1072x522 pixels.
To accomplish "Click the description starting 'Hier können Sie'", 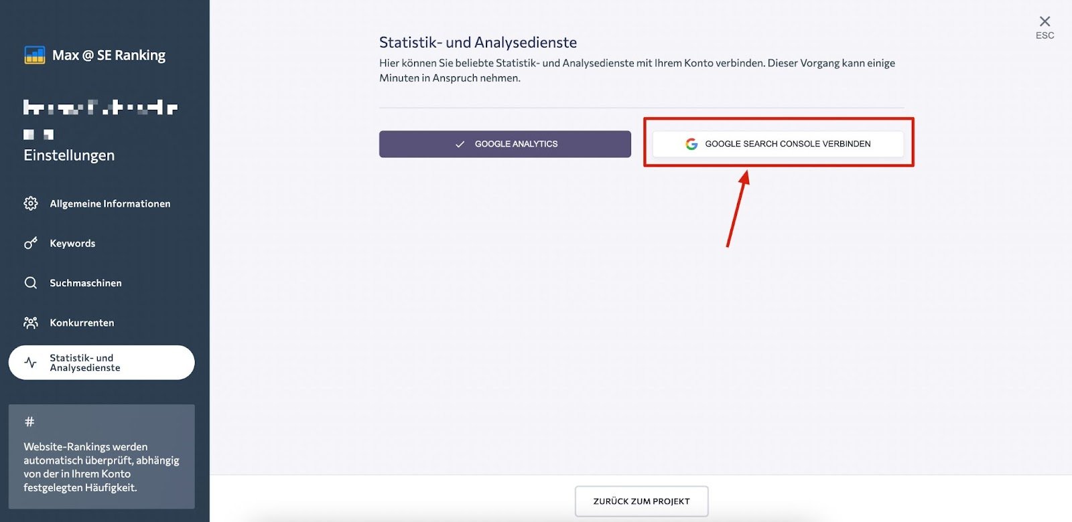I will (x=637, y=70).
